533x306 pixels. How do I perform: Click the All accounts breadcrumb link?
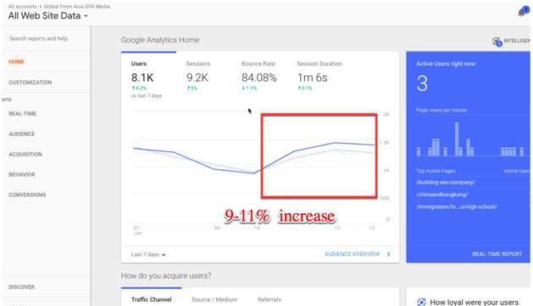tap(22, 7)
